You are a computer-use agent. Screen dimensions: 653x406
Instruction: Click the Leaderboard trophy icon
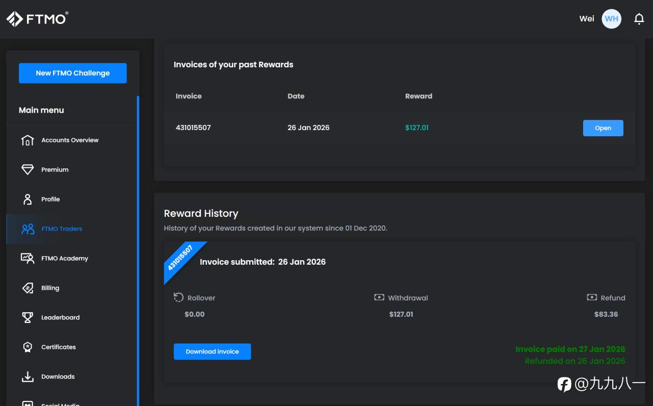click(x=28, y=318)
